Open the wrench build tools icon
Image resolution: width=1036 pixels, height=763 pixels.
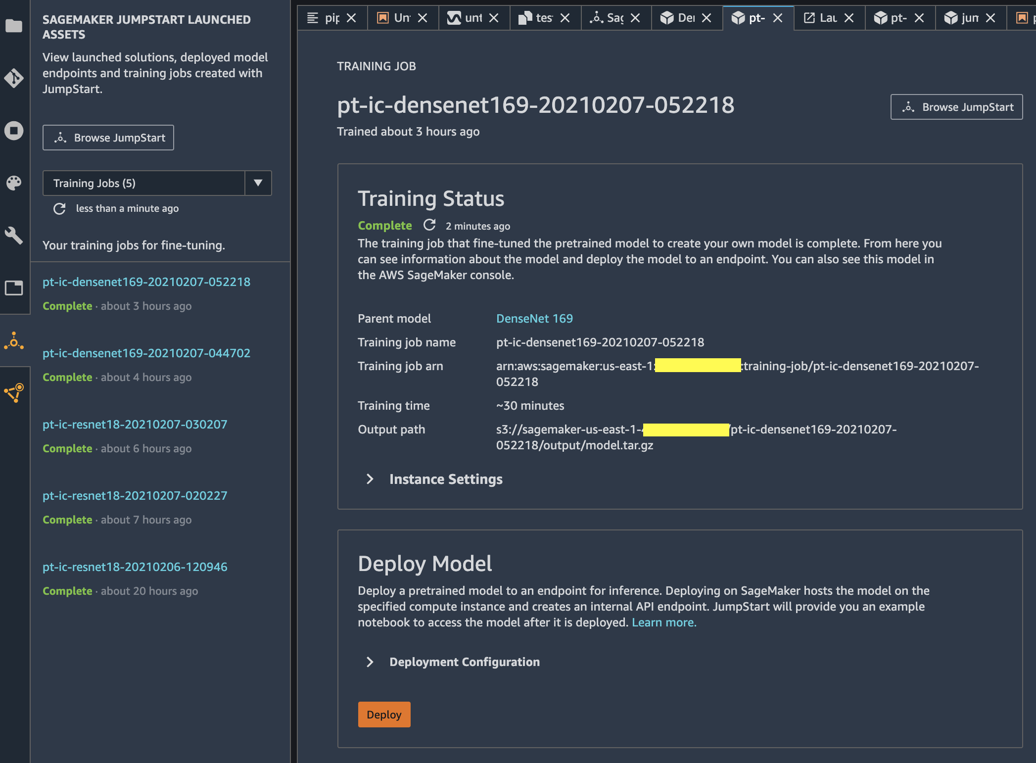coord(14,236)
